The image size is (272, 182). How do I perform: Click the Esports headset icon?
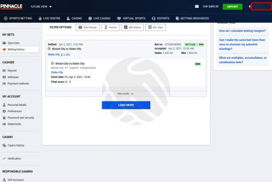[153, 18]
